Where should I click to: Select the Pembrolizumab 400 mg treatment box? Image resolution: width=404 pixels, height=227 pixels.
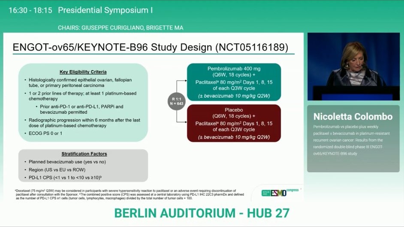point(234,82)
